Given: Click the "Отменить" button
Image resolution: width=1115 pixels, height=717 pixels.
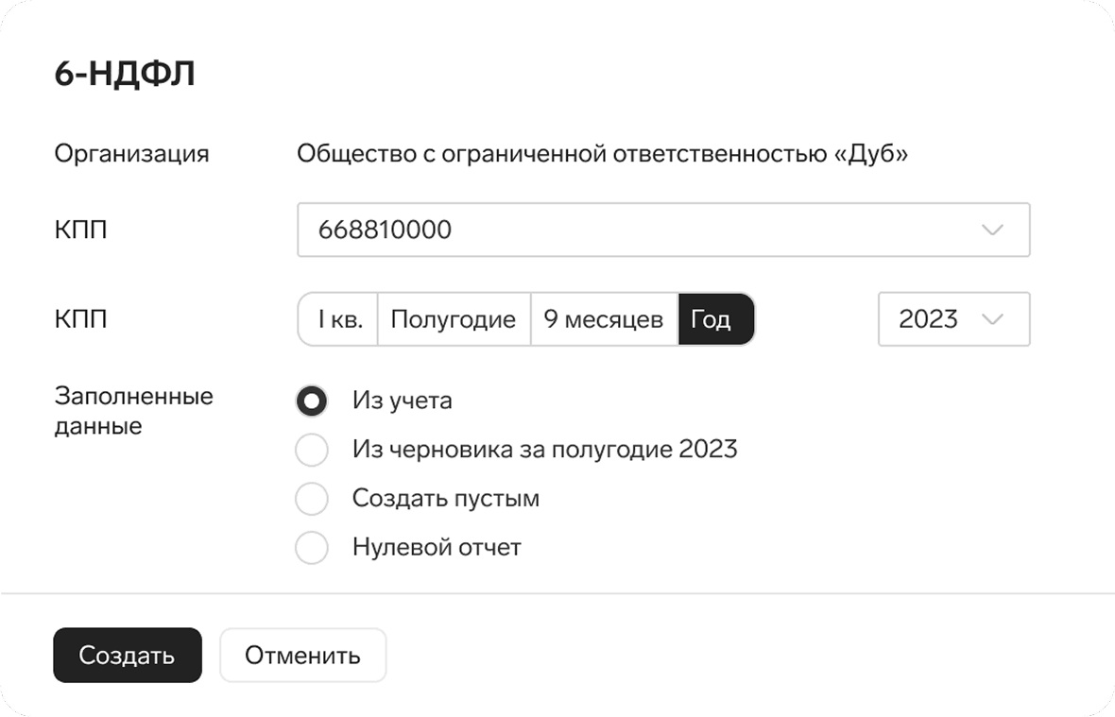Looking at the screenshot, I should [x=302, y=655].
